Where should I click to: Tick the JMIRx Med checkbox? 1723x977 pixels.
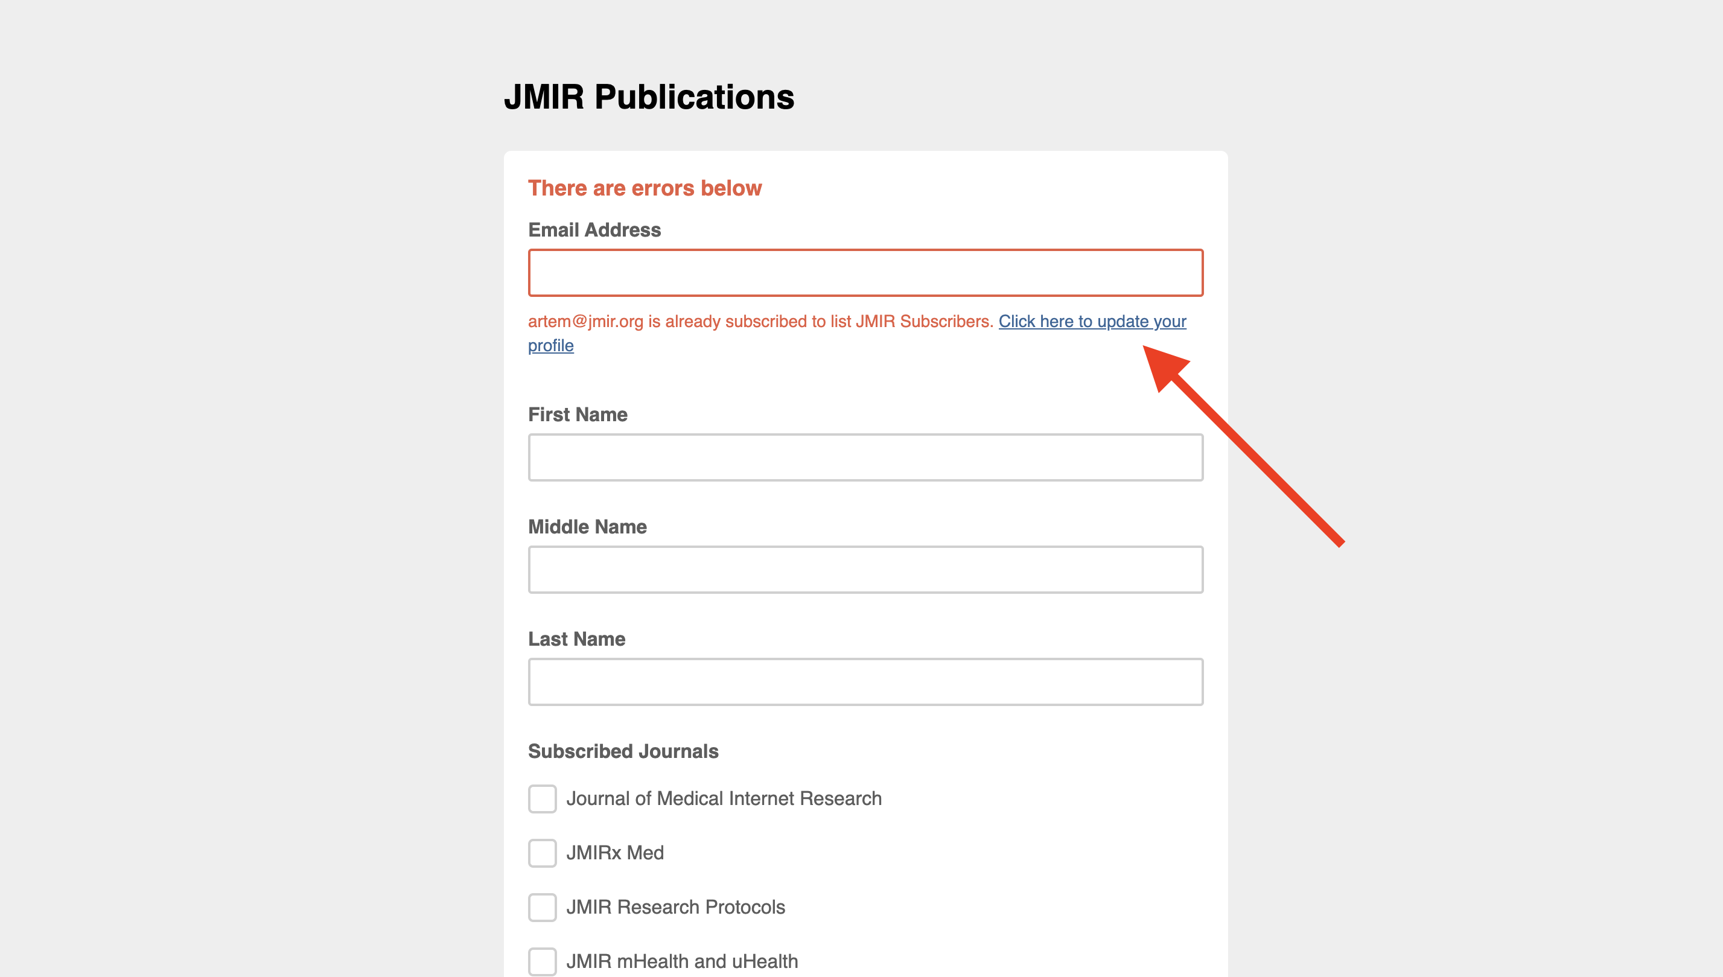pos(542,853)
